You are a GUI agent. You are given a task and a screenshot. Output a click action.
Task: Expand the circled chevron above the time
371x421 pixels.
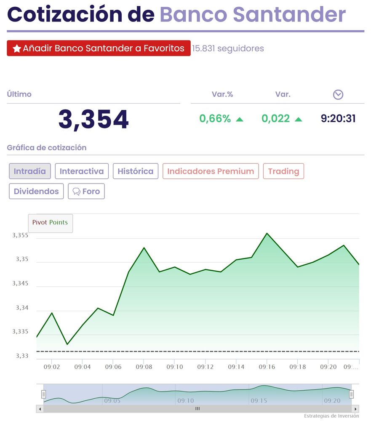(x=338, y=95)
